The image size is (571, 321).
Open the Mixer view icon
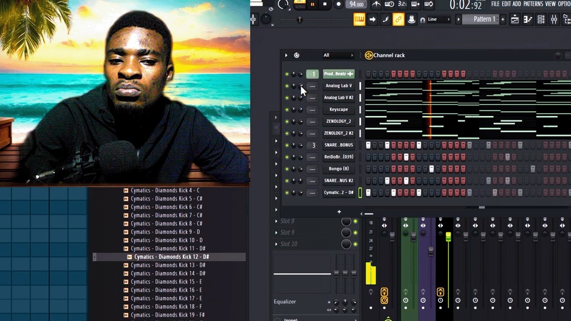[x=554, y=19]
